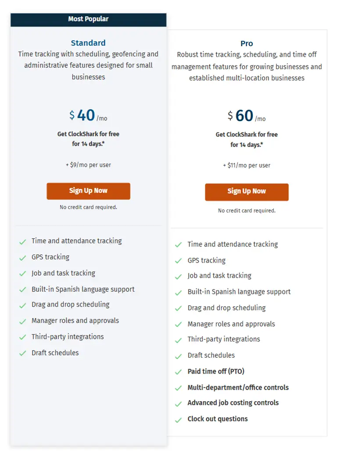Click the Most Popular banner
The height and width of the screenshot is (458, 337).
88,19
